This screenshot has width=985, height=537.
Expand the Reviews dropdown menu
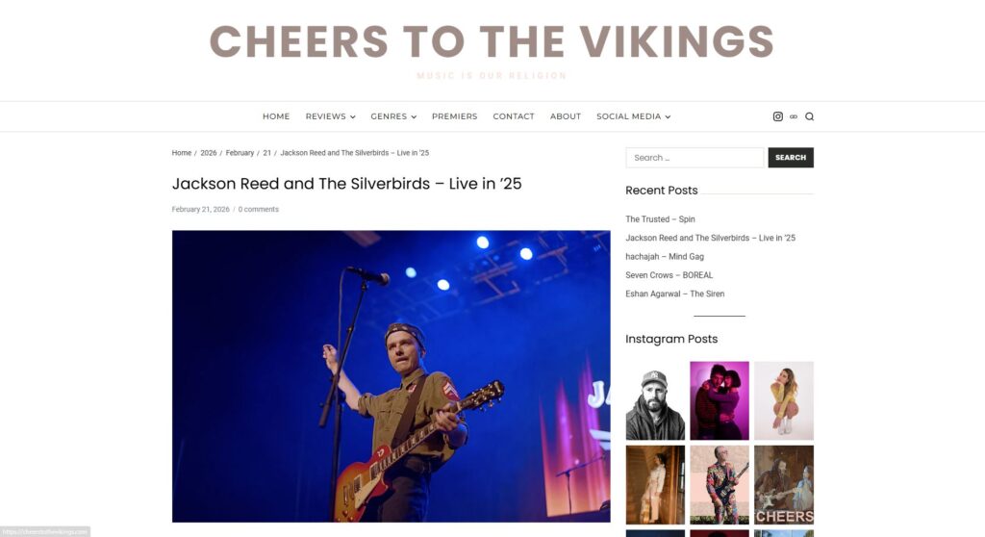coord(331,116)
